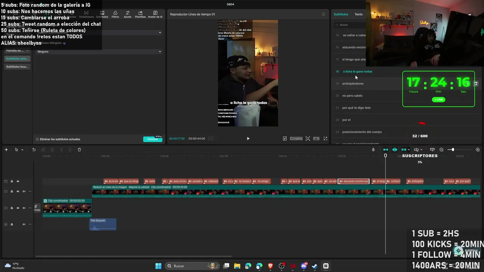Toggle main track magnet
484x272 pixels.
coord(386,150)
